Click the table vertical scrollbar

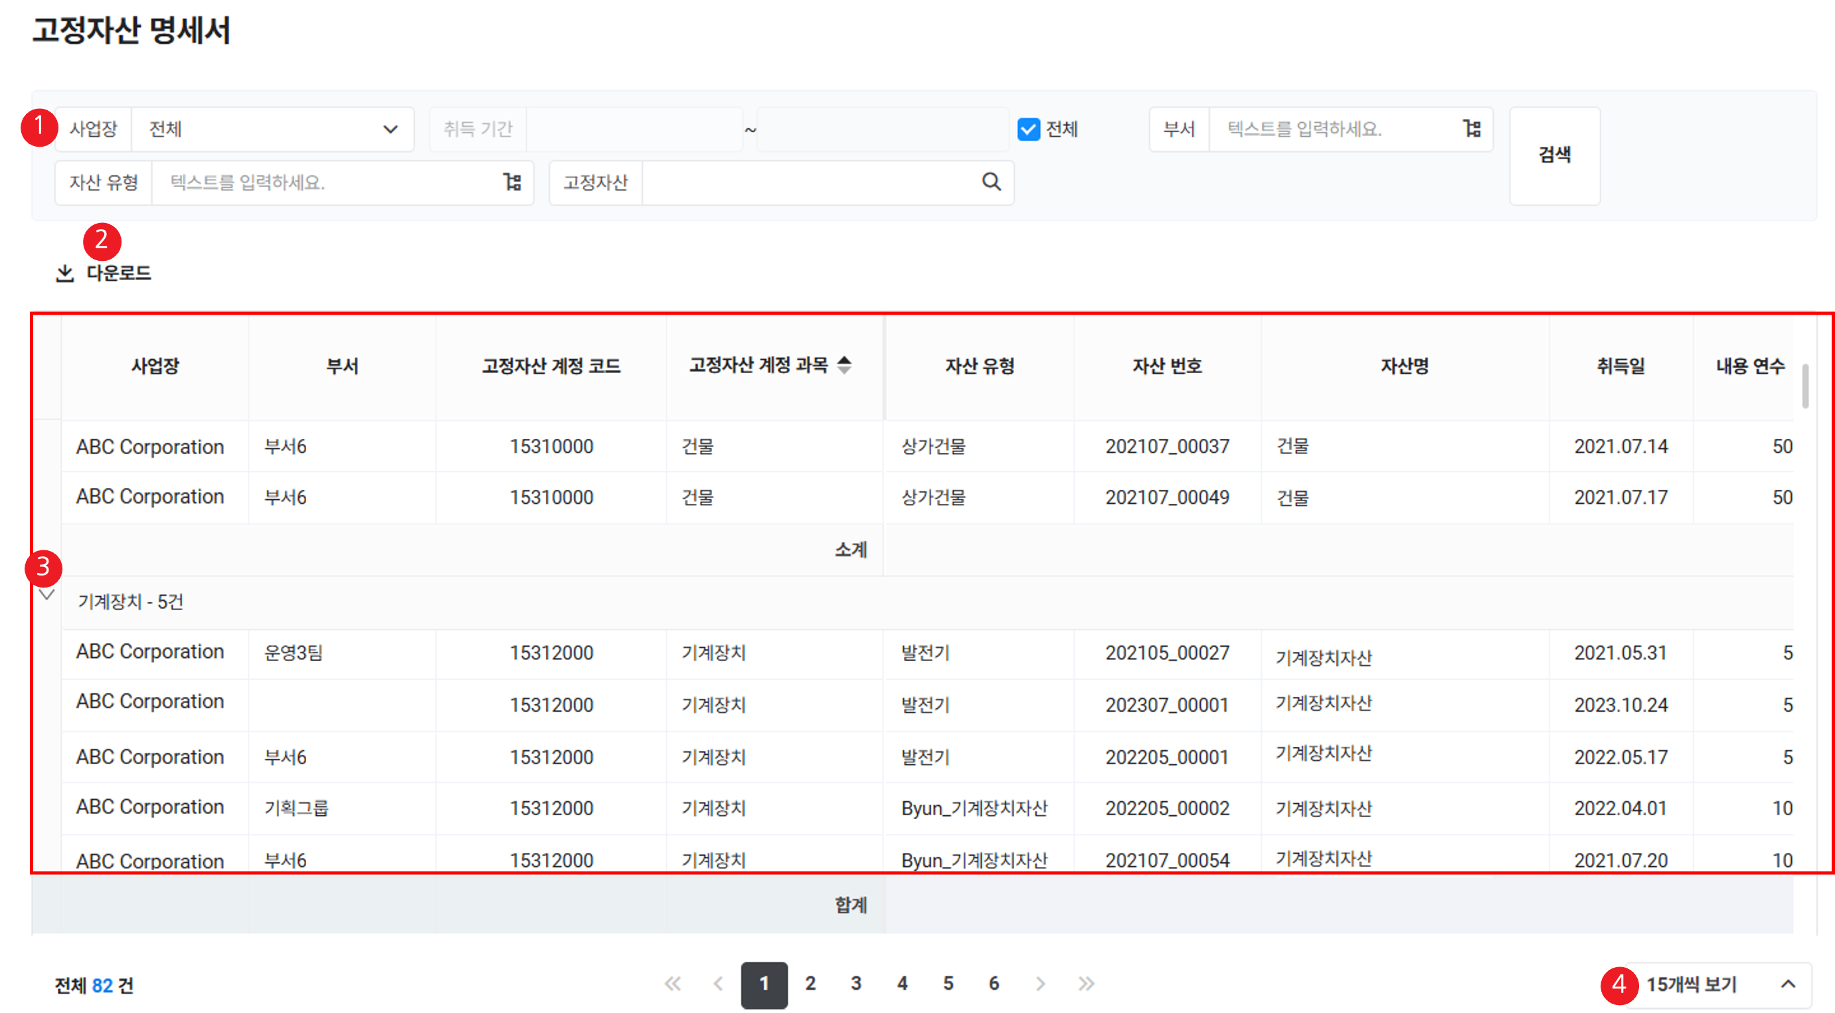point(1804,386)
